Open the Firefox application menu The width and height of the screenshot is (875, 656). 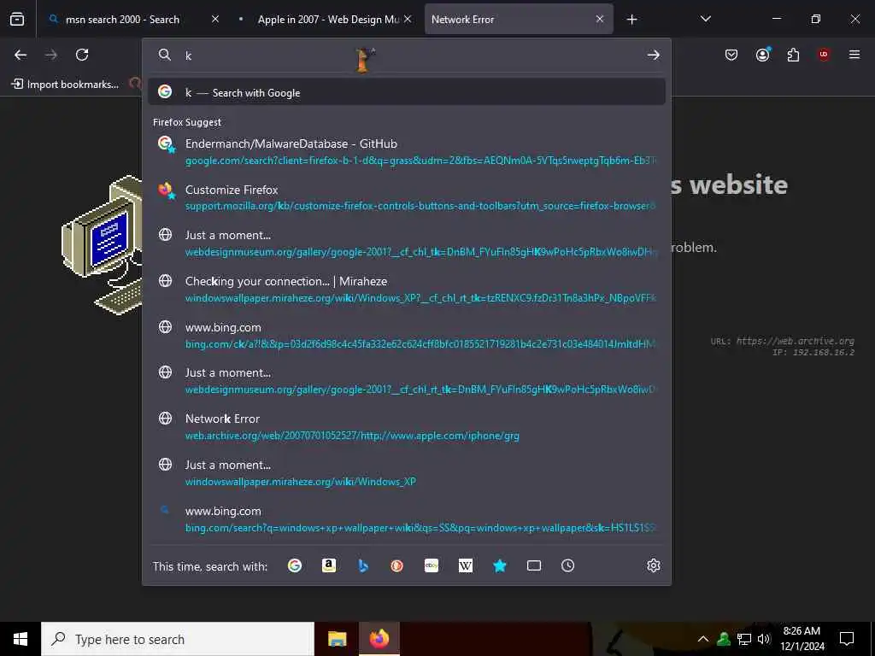click(854, 55)
